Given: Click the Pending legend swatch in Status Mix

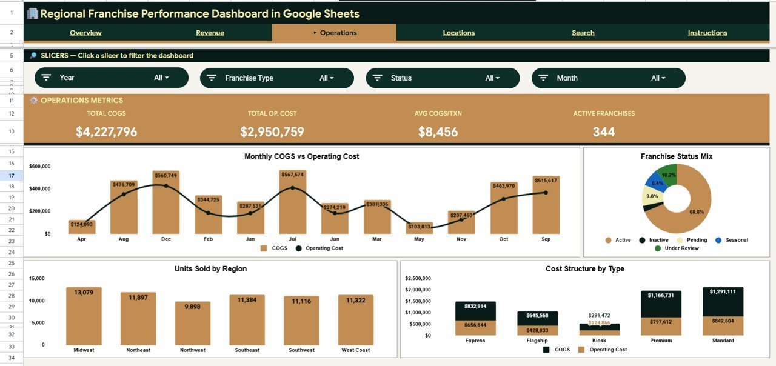Looking at the screenshot, I should click(x=680, y=241).
